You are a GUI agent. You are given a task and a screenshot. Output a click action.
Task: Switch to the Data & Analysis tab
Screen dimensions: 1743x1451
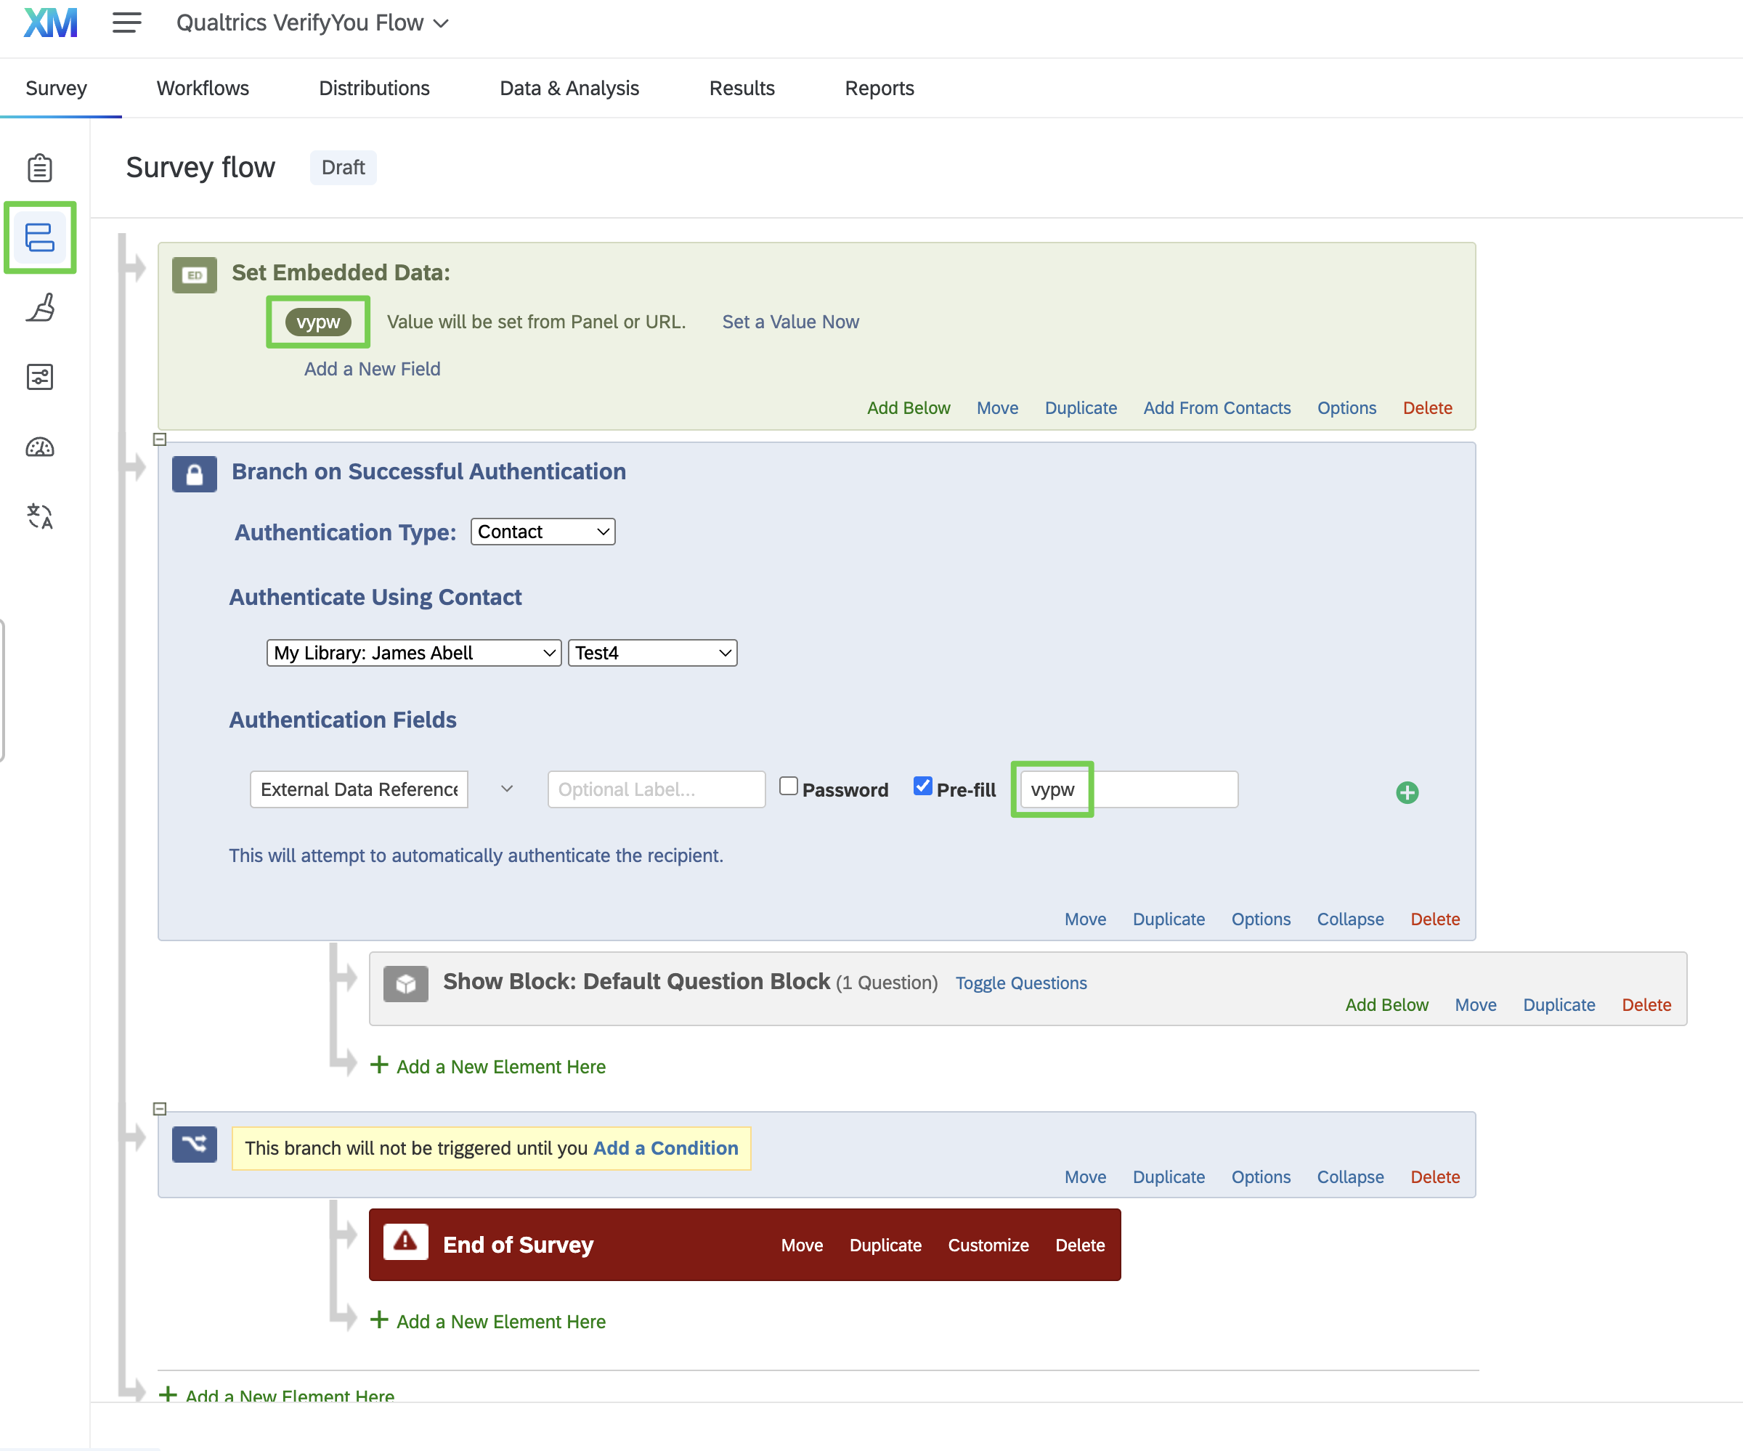pyautogui.click(x=569, y=88)
